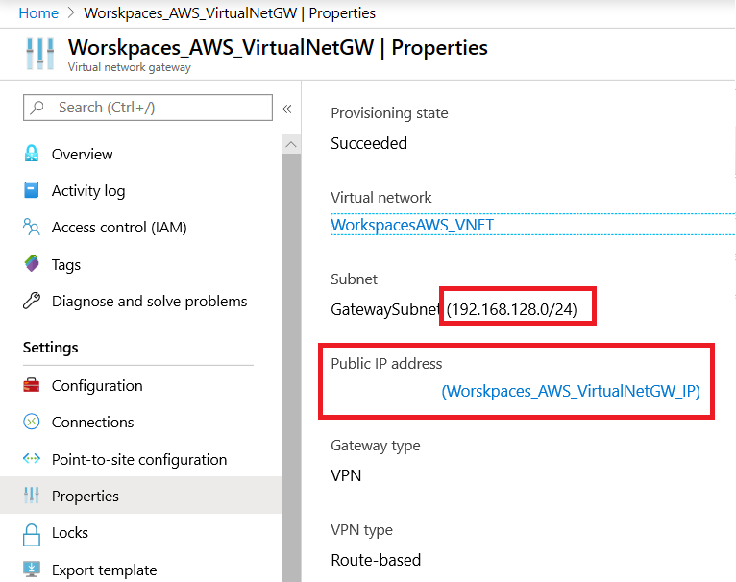The width and height of the screenshot is (736, 582).
Task: Click the Virtual network gateway subtitle
Action: click(130, 67)
